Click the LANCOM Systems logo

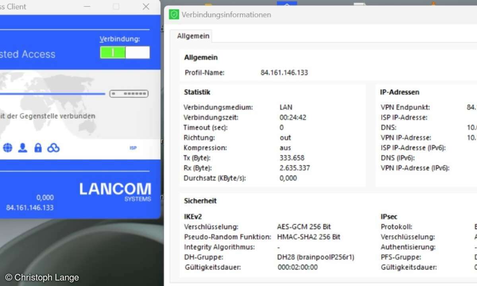(115, 192)
